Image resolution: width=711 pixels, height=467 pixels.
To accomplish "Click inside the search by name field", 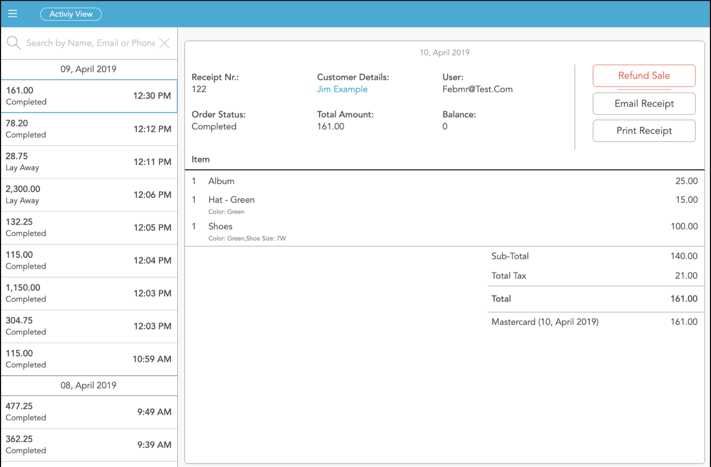I will pyautogui.click(x=87, y=43).
